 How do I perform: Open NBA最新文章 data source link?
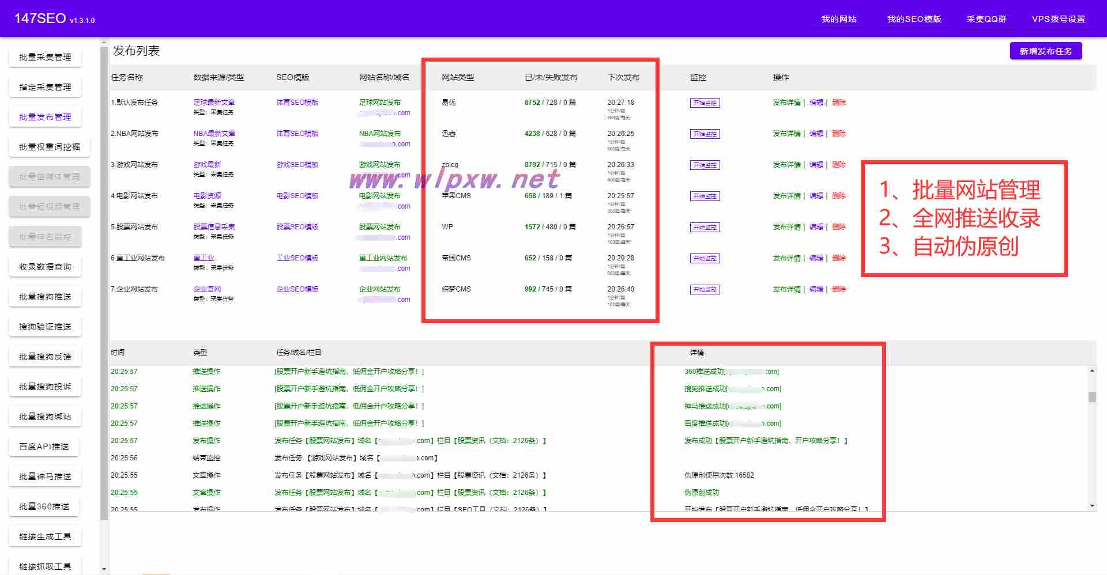point(214,134)
